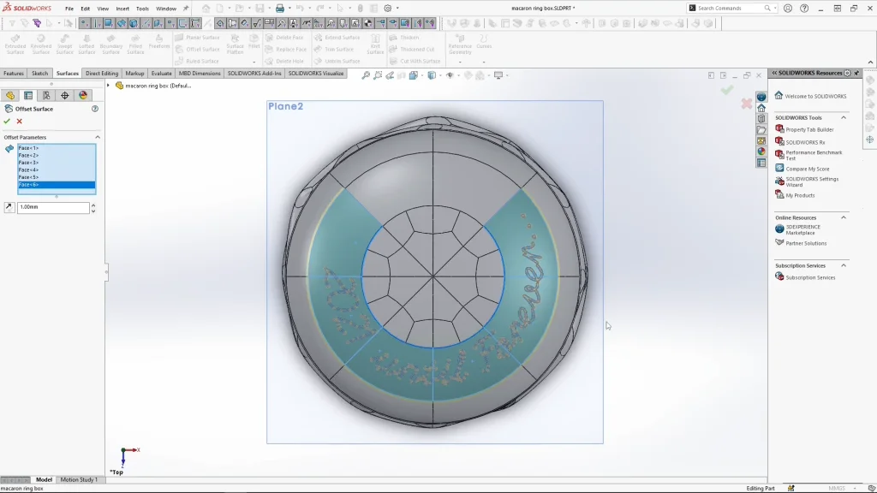Pin the SOLIDWORKS Resources task pane
The width and height of the screenshot is (877, 493).
click(858, 74)
